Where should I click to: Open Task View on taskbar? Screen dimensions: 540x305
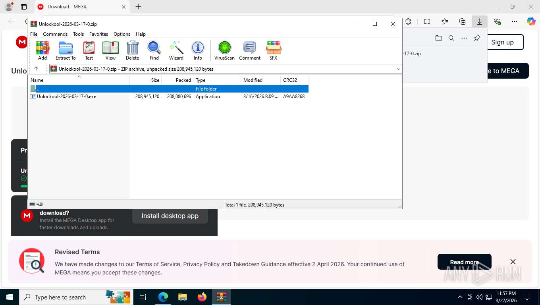click(x=143, y=297)
